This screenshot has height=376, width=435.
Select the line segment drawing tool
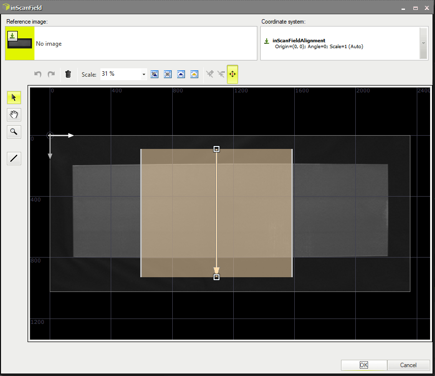pyautogui.click(x=14, y=158)
